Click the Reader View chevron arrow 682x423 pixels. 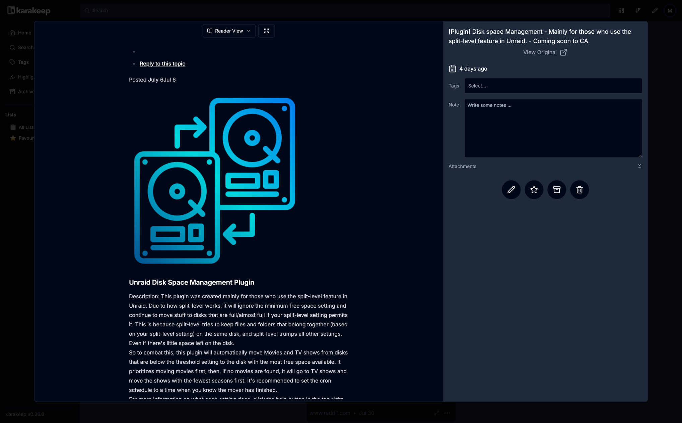tap(249, 31)
